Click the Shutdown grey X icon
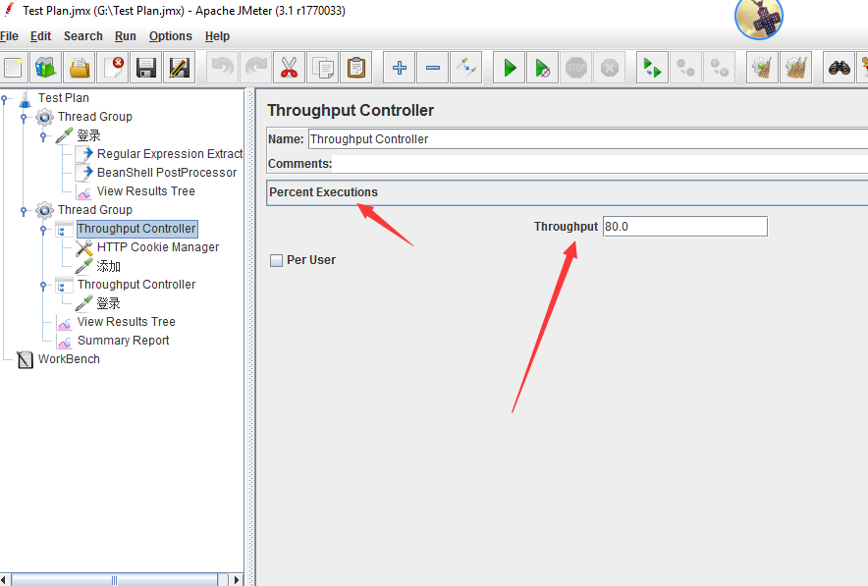Image resolution: width=868 pixels, height=586 pixels. click(x=610, y=68)
